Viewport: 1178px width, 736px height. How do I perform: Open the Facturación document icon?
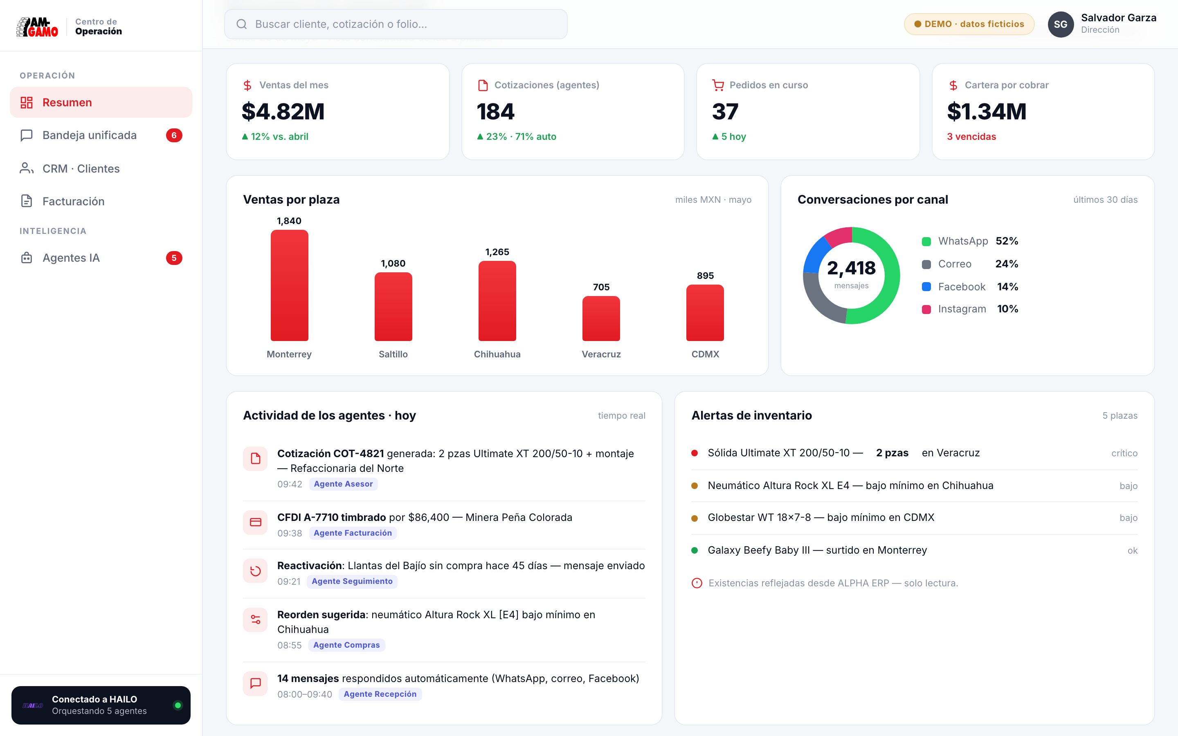pyautogui.click(x=26, y=201)
